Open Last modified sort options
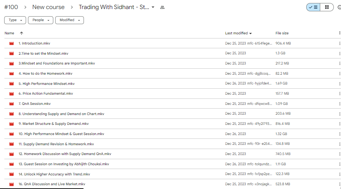Viewport: 341px width, 189px height. click(x=239, y=33)
